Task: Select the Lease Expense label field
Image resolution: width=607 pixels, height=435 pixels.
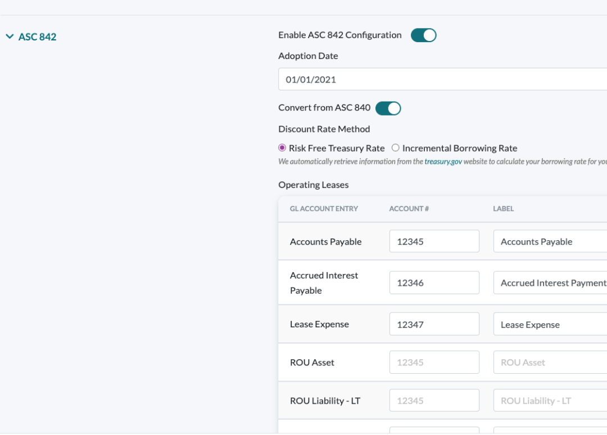Action: pos(548,324)
